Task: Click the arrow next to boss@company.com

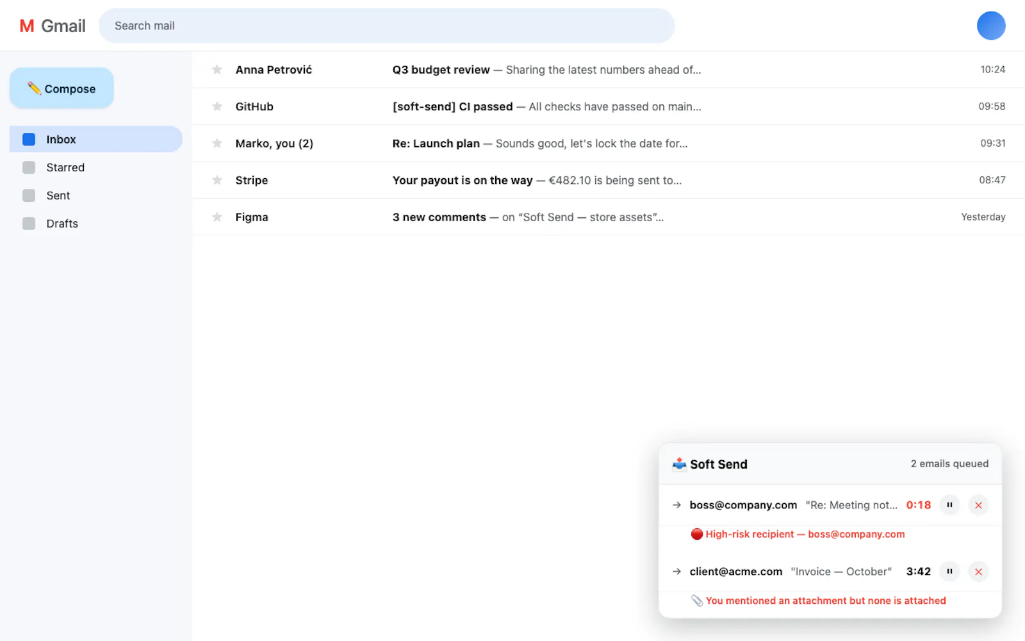Action: pos(676,505)
